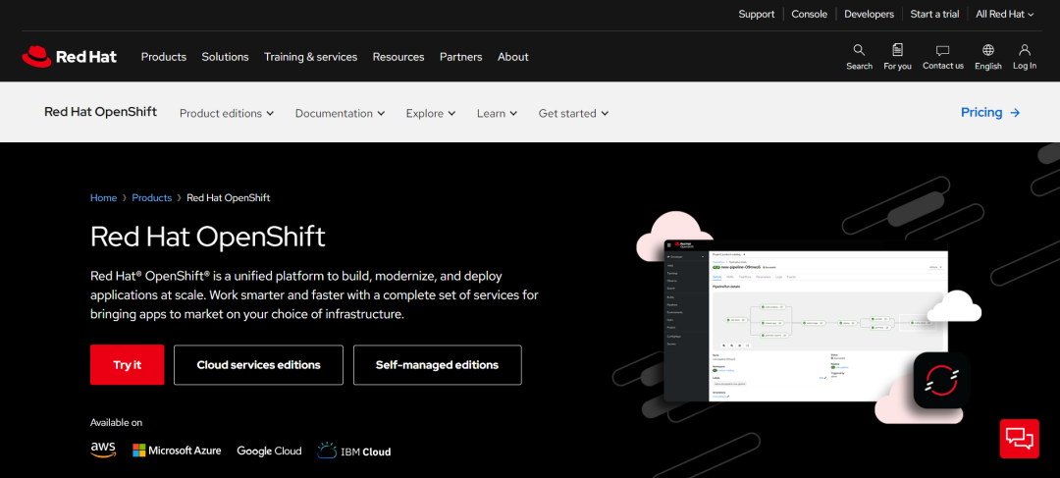Click the Available on label
The width and height of the screenshot is (1060, 478).
tap(116, 423)
